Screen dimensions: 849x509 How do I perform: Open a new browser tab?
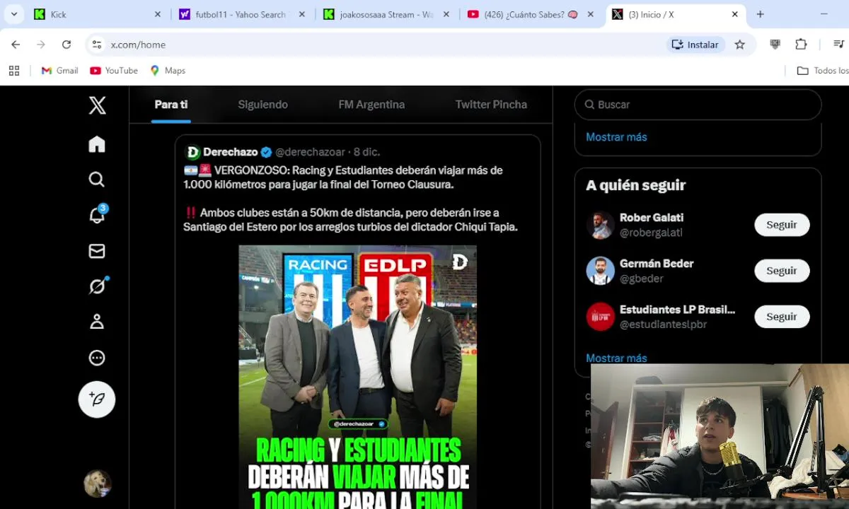click(761, 14)
